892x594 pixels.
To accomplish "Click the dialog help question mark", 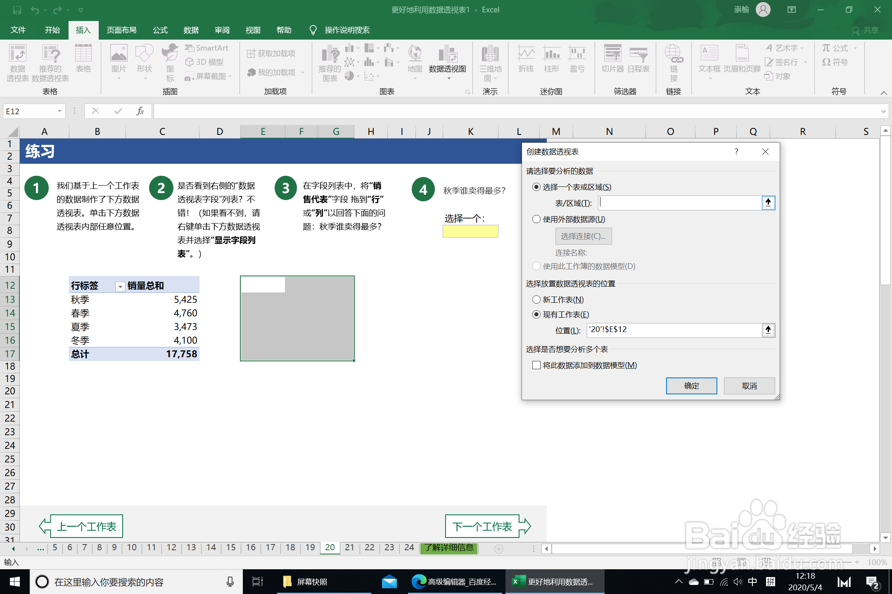I will 736,152.
